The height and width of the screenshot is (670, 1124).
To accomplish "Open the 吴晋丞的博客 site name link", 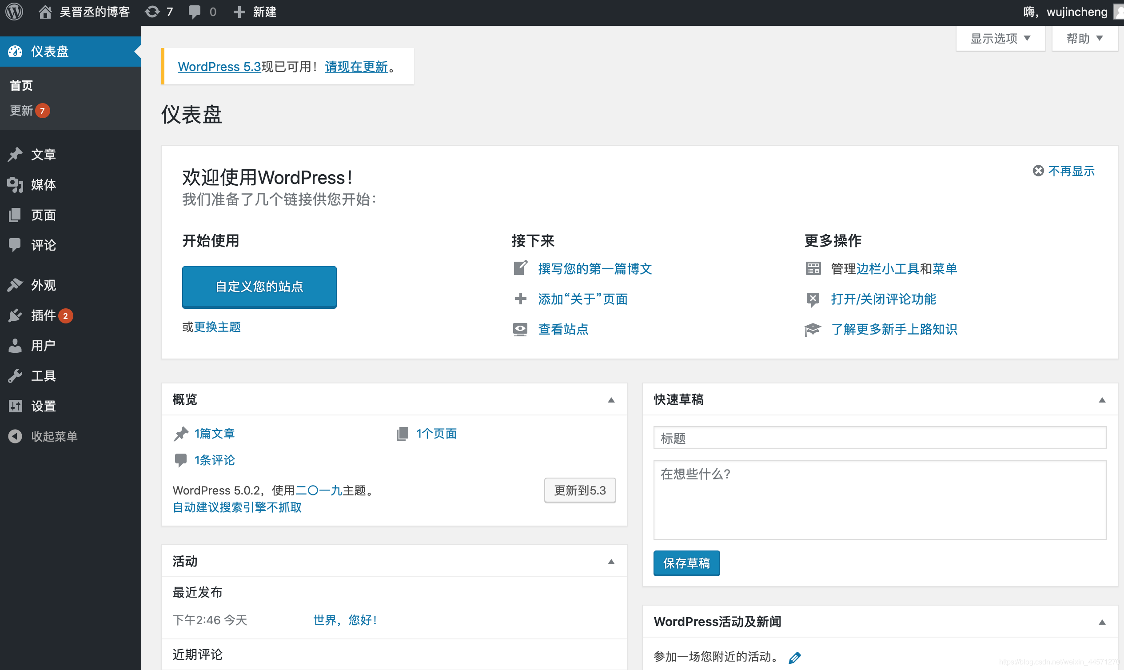I will [x=94, y=12].
